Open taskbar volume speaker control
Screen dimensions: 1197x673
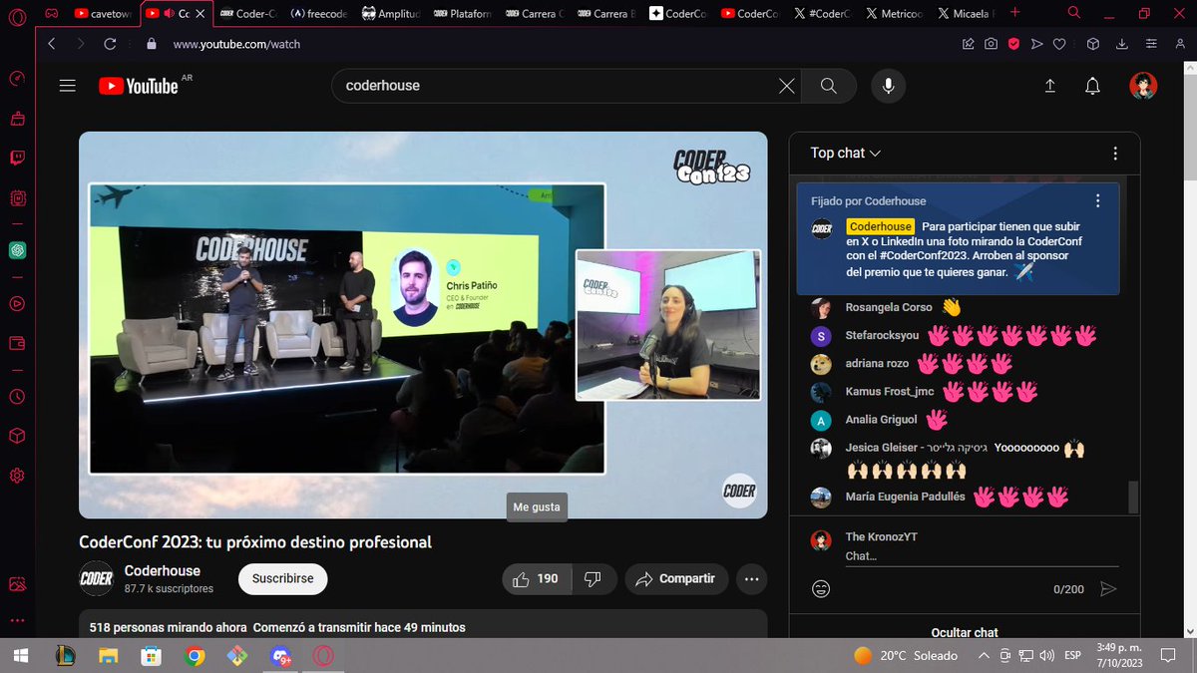tap(1046, 655)
